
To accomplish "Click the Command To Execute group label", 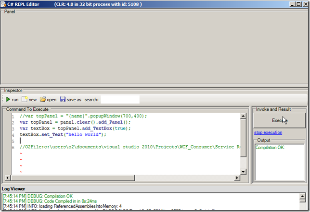I will click(x=27, y=109).
